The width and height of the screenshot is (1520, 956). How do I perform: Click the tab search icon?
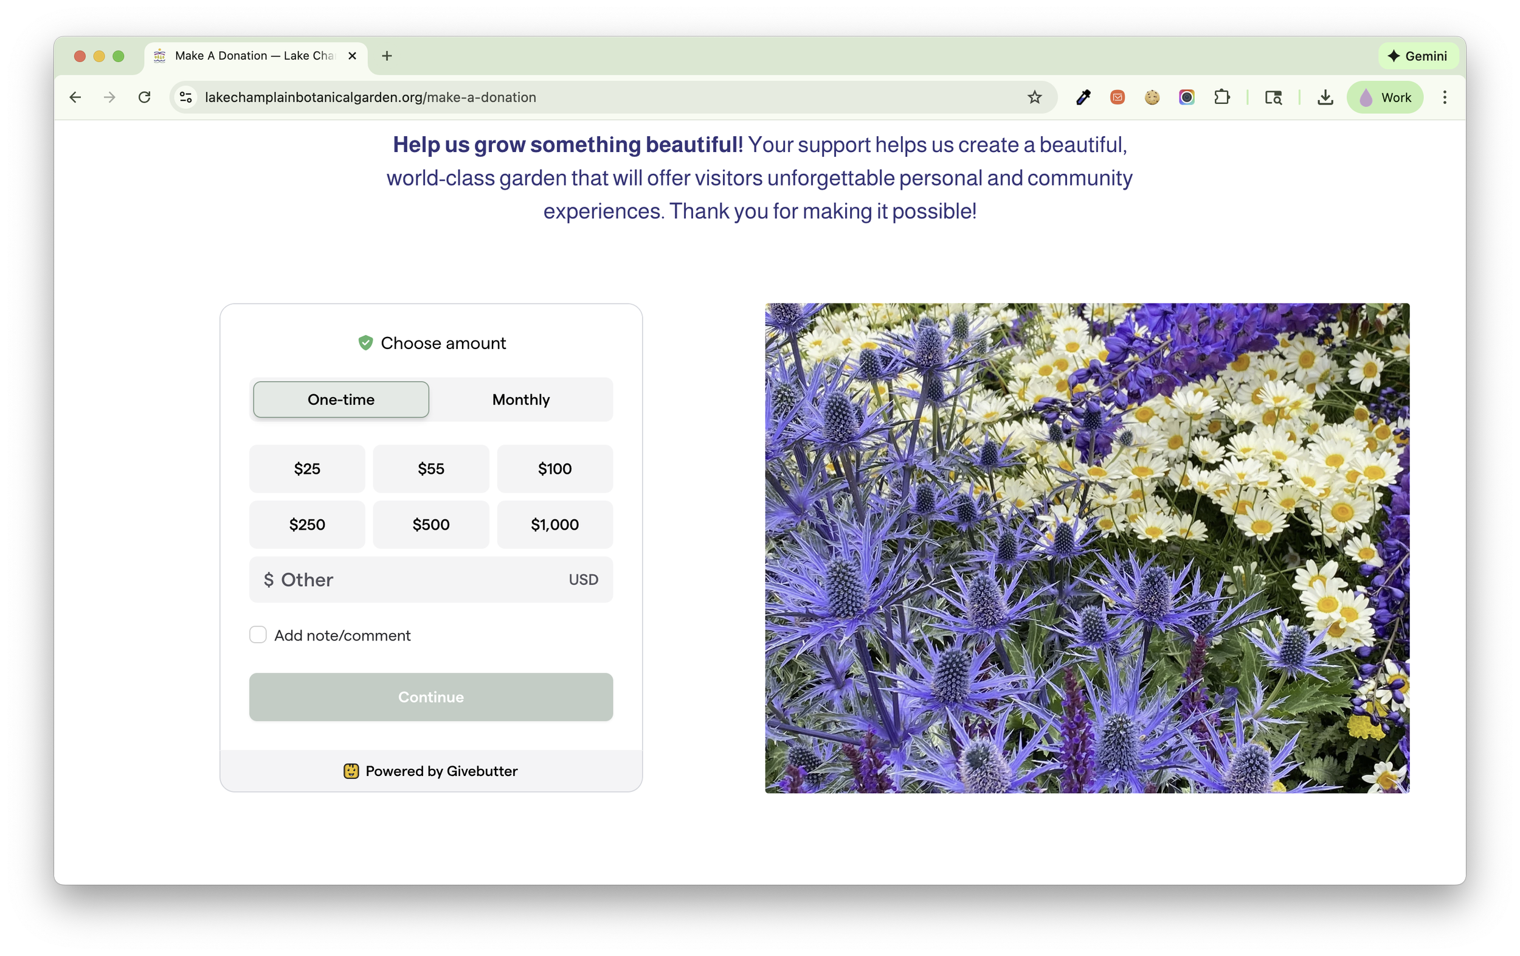[1273, 97]
